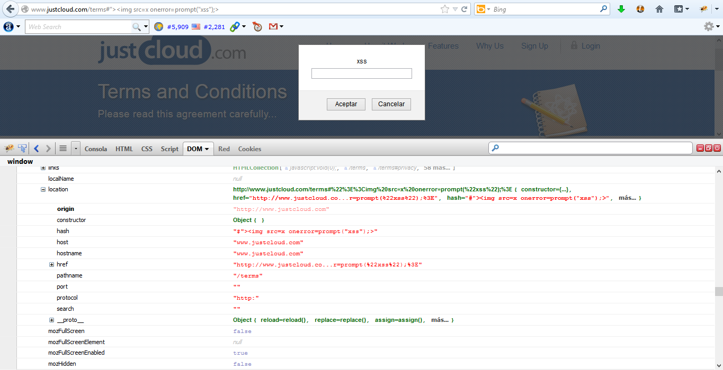This screenshot has width=723, height=370.
Task: Go to the home page icon
Action: coord(659,9)
